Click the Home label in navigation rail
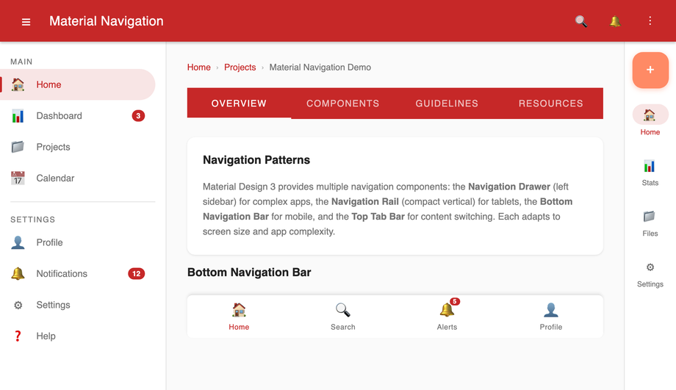 coord(650,132)
